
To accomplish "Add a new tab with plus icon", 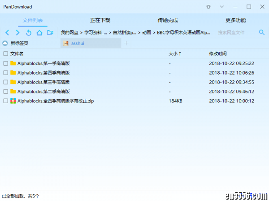I will point(126,43).
